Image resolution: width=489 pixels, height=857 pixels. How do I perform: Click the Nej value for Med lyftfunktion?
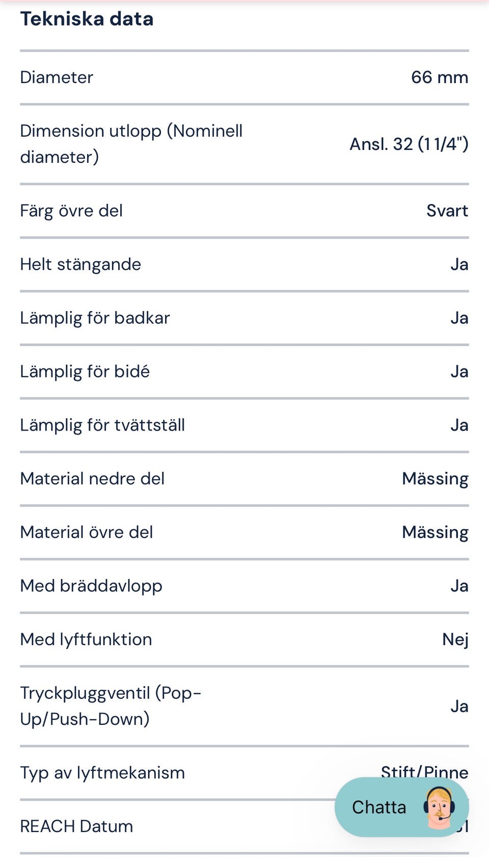click(455, 639)
